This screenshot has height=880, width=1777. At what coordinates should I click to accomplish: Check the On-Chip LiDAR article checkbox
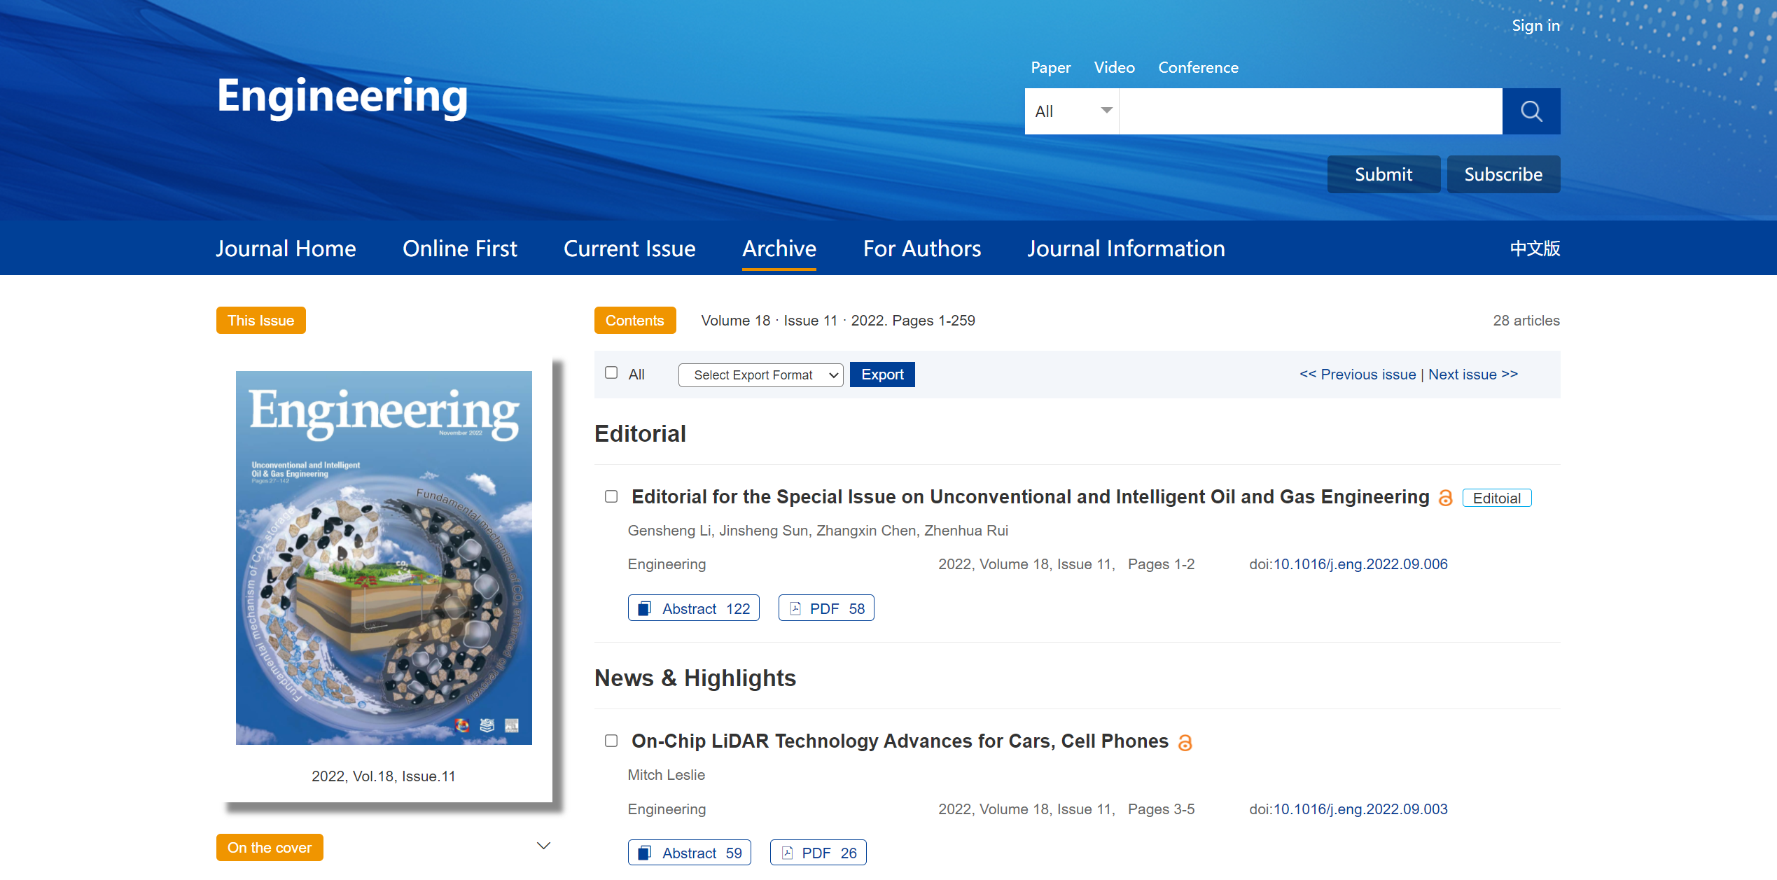611,741
